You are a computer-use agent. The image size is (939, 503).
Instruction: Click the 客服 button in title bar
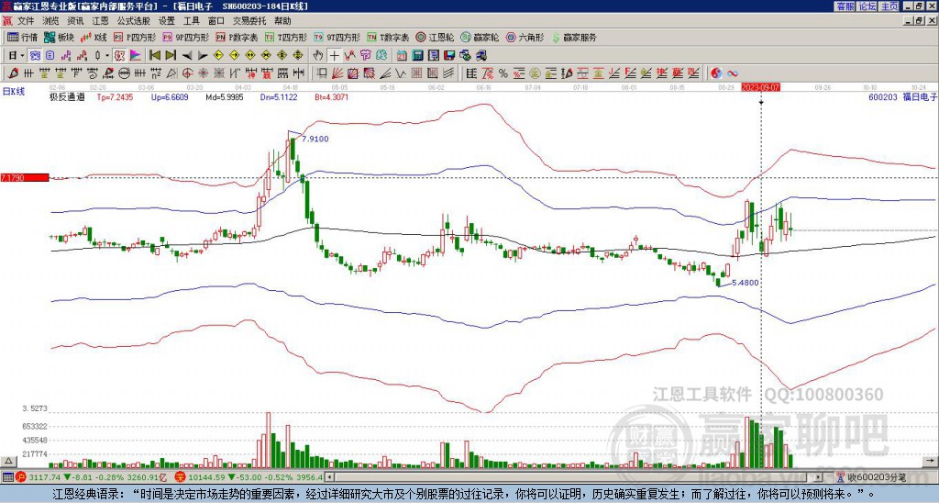pyautogui.click(x=845, y=6)
